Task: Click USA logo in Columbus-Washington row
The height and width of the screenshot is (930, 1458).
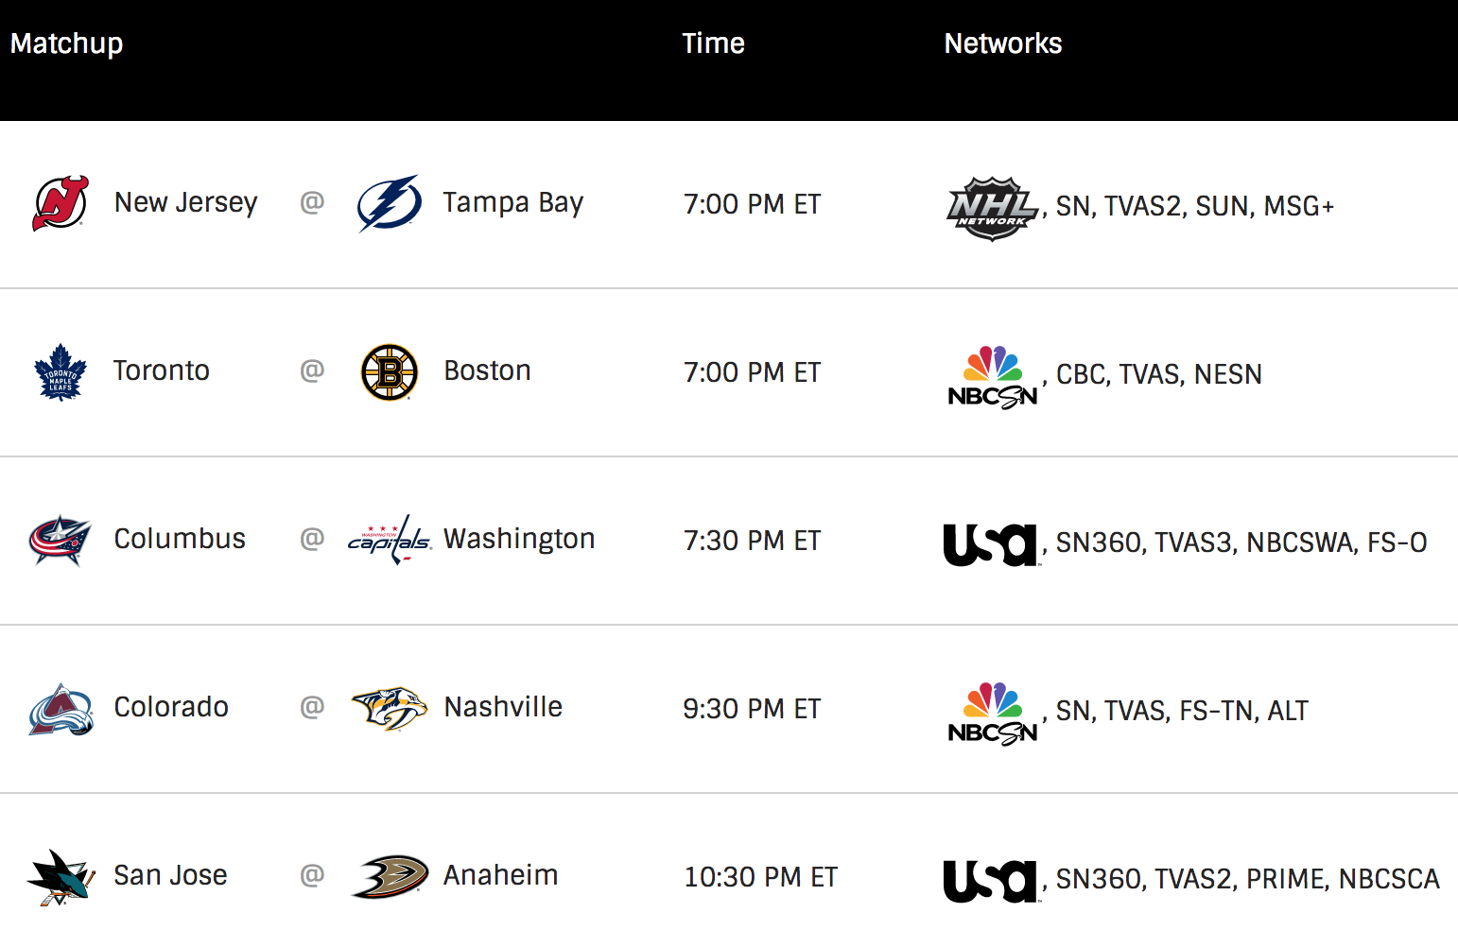Action: 991,544
